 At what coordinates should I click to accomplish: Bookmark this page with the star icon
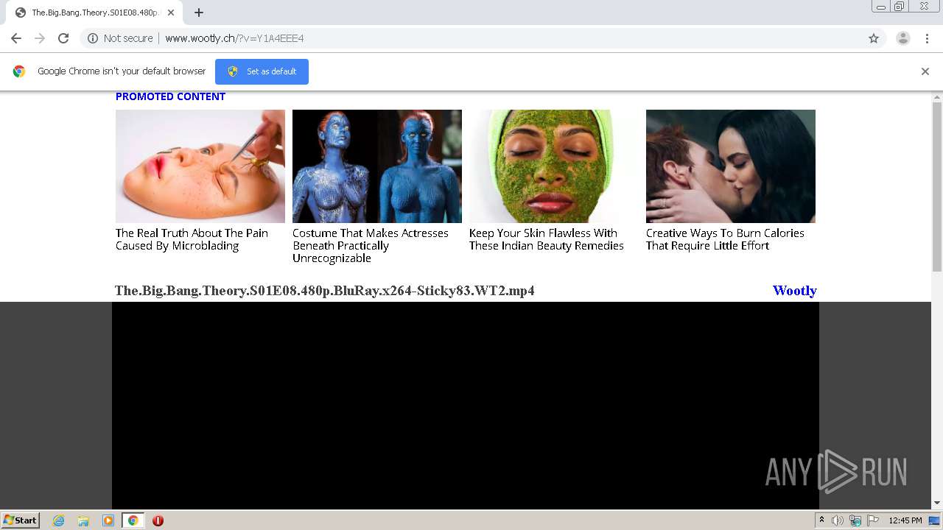point(874,38)
